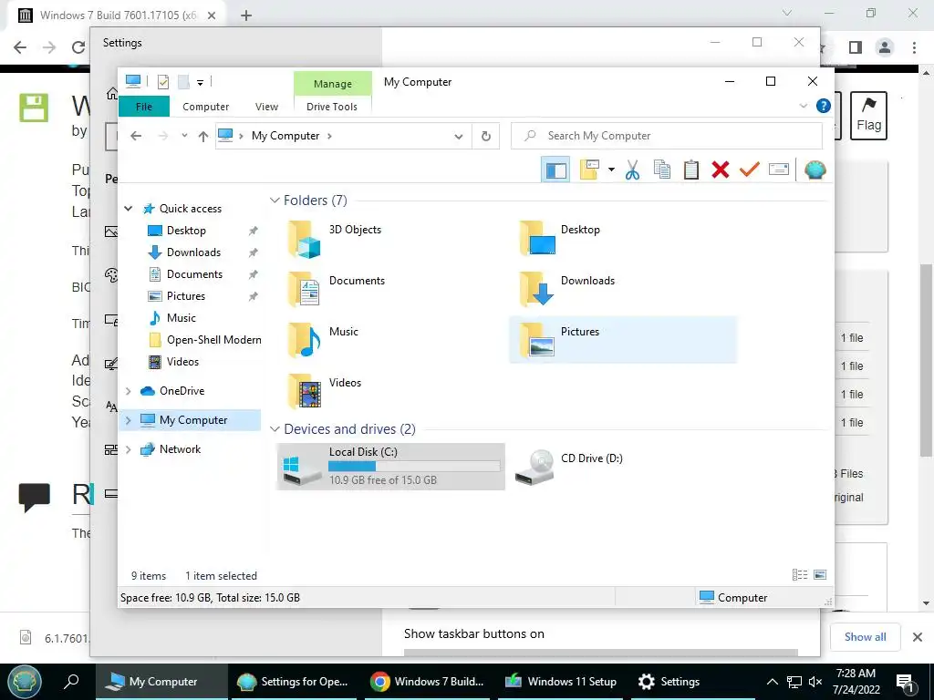Click Show all downloads in Chrome

coord(865,637)
